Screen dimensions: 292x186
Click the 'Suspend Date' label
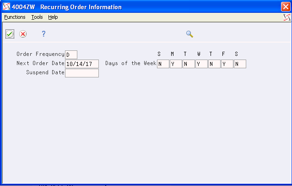tap(45, 72)
